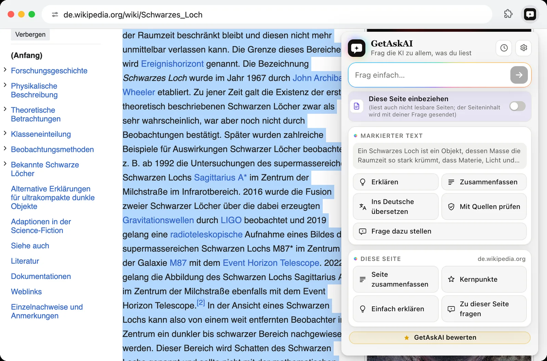Open Sagittarius A* link
The width and height of the screenshot is (547, 361).
point(221,178)
